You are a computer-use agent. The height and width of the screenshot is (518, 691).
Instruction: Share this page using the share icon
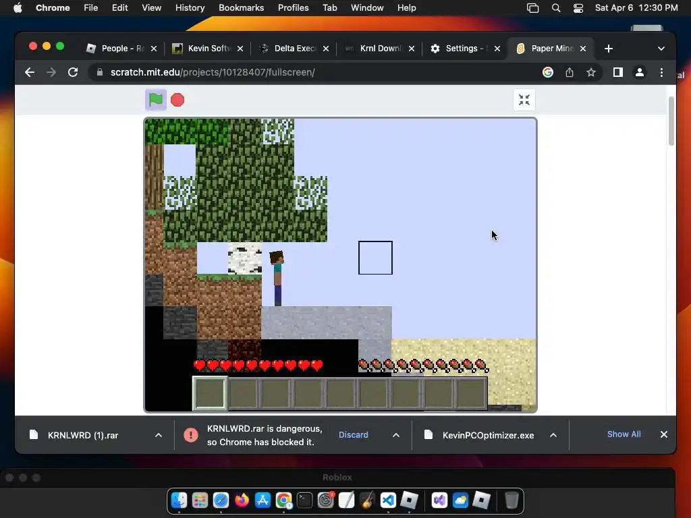[570, 72]
